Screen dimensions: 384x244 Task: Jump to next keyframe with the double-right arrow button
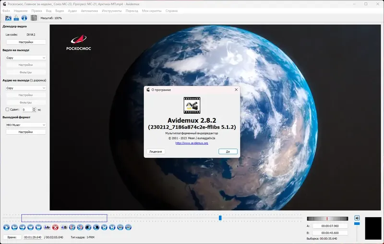(x=38, y=227)
